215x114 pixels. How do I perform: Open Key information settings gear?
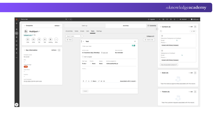59,50
